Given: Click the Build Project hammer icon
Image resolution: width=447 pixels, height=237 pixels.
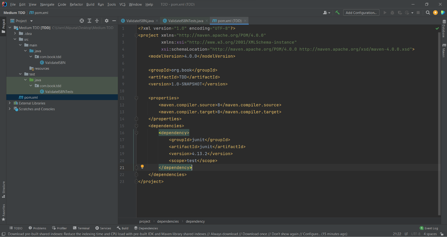Looking at the screenshot, I should [337, 13].
